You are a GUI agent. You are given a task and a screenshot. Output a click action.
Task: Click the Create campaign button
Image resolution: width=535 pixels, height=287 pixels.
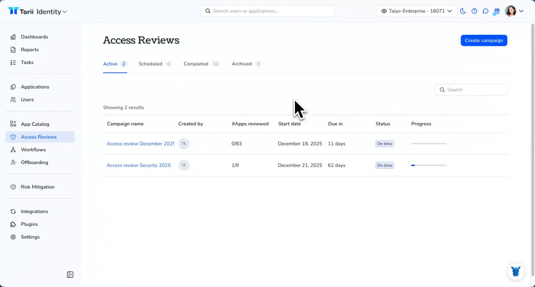(x=484, y=40)
